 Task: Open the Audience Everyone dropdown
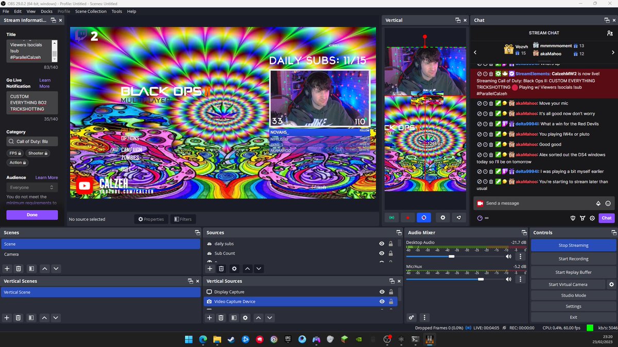coord(32,188)
